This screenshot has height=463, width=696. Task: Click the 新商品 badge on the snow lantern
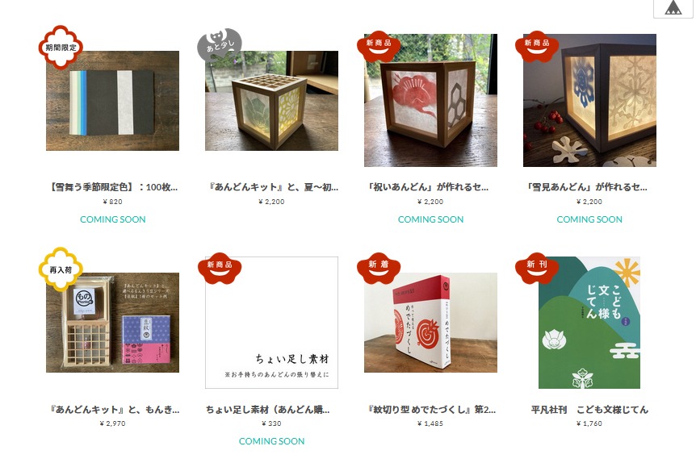pyautogui.click(x=537, y=46)
